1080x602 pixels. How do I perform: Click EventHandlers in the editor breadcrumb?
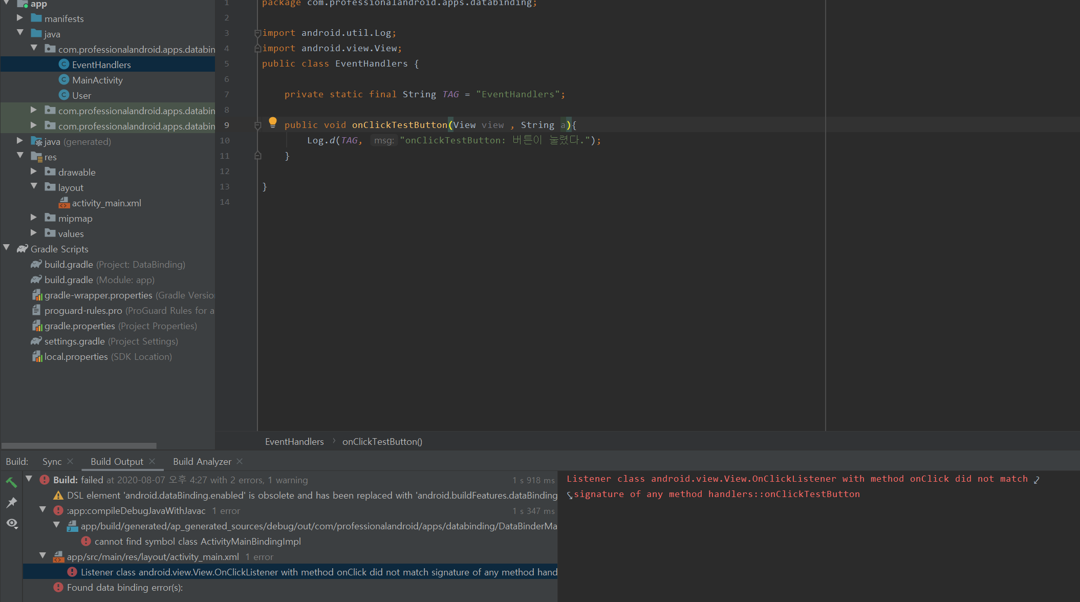point(294,442)
